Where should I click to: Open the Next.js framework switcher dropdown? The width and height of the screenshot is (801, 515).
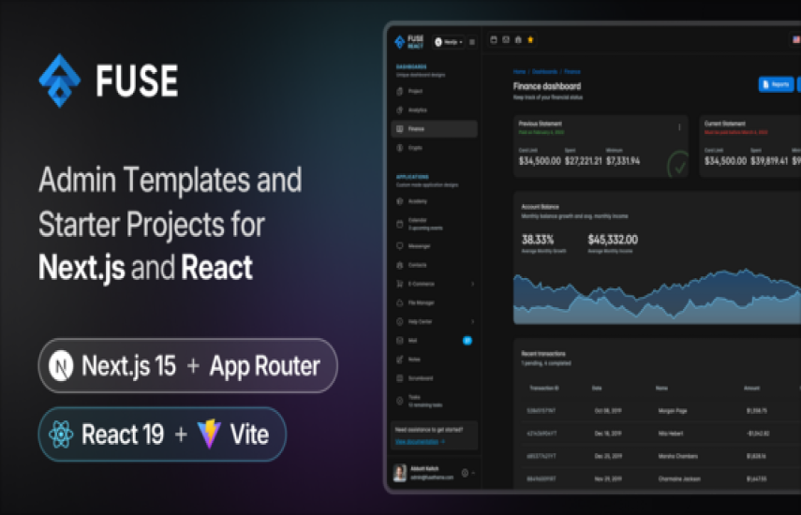[449, 42]
